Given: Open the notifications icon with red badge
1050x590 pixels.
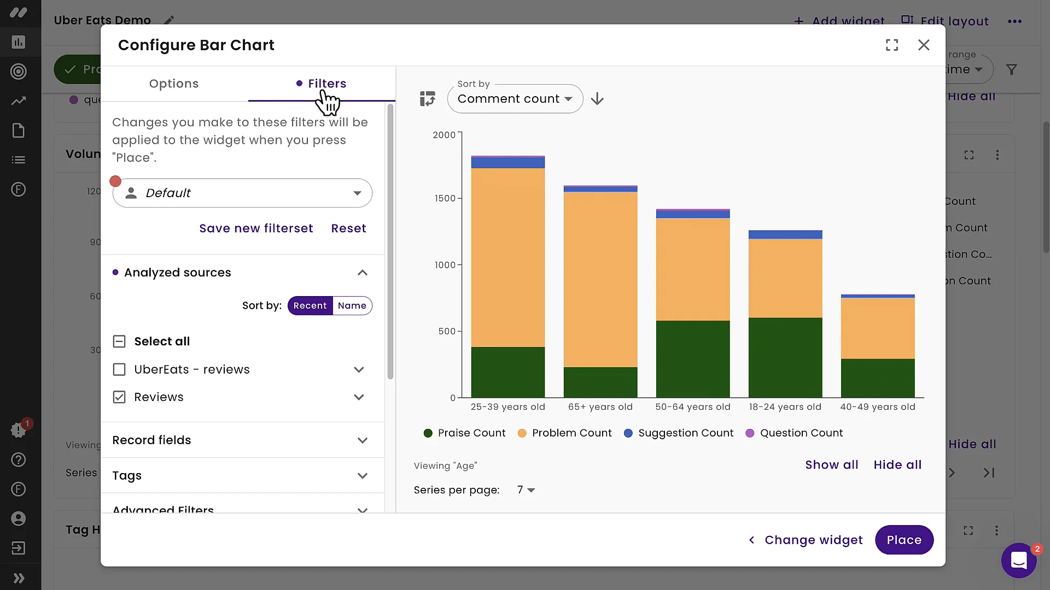Looking at the screenshot, I should pyautogui.click(x=18, y=430).
